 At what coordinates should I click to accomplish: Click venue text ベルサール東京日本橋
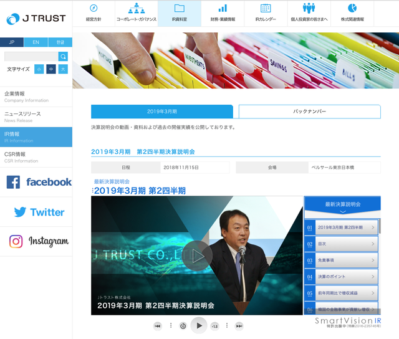(332, 168)
